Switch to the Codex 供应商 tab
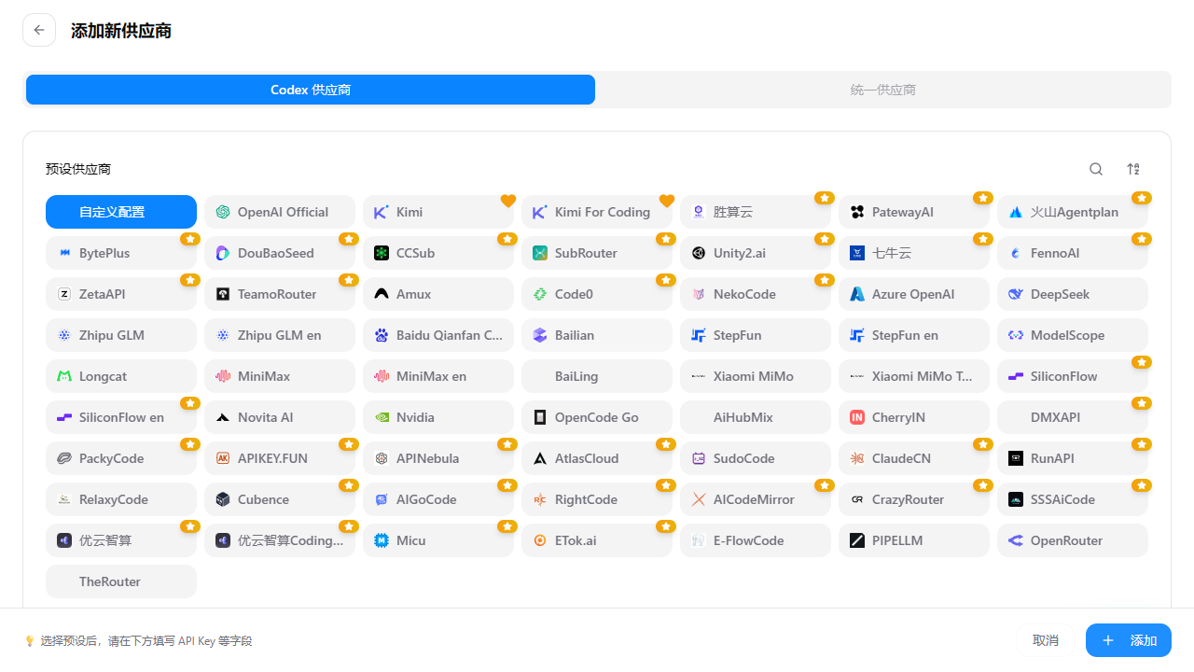Image resolution: width=1194 pixels, height=672 pixels. pyautogui.click(x=311, y=90)
